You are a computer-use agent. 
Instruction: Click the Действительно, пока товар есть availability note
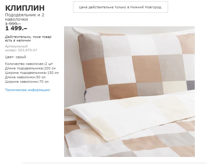coord(28,39)
